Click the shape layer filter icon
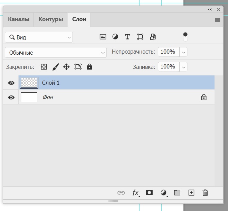 click(140, 37)
